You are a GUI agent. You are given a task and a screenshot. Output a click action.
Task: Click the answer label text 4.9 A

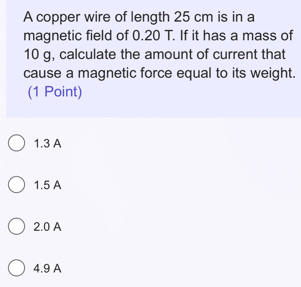[47, 268]
